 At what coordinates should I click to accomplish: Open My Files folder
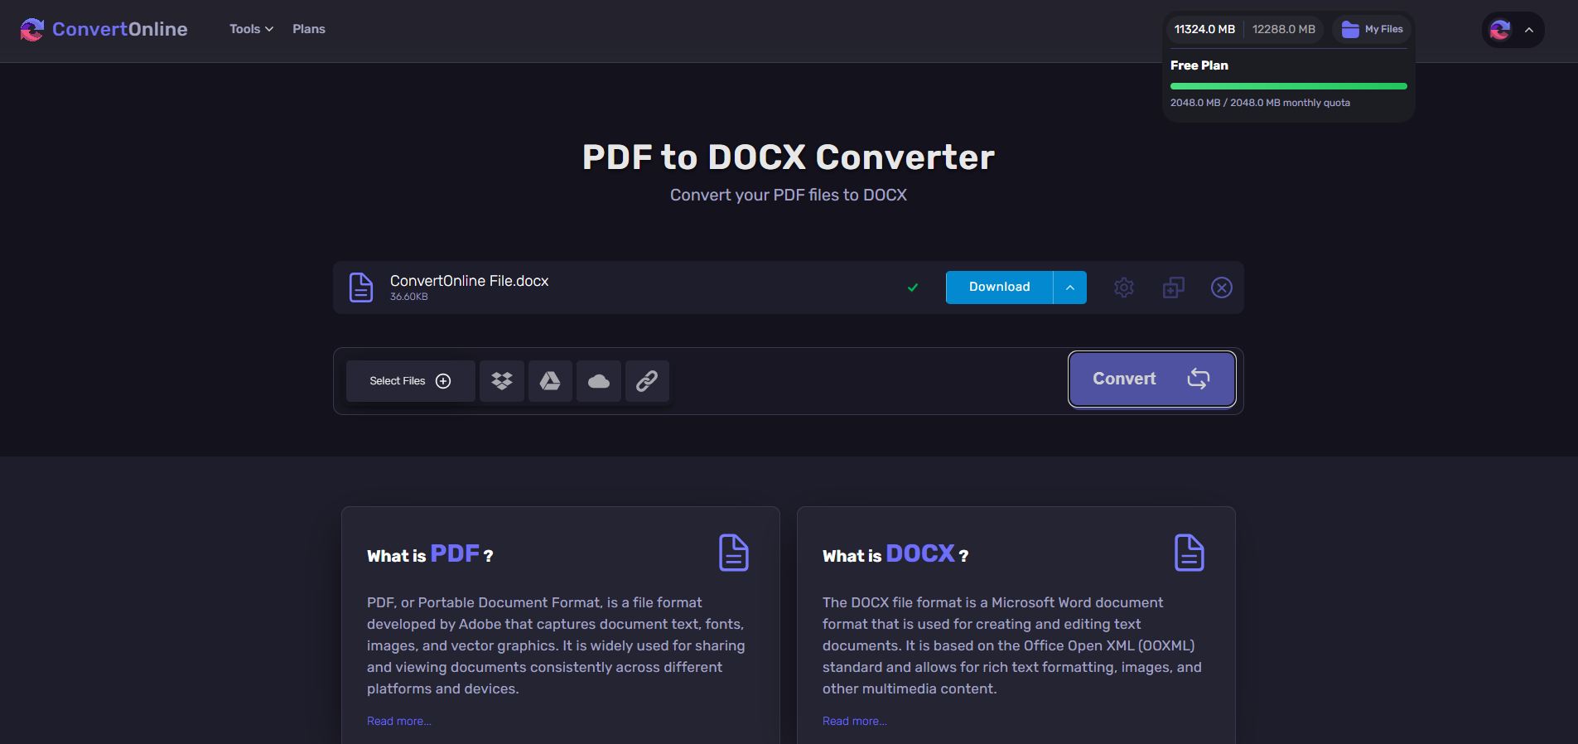(x=1372, y=29)
